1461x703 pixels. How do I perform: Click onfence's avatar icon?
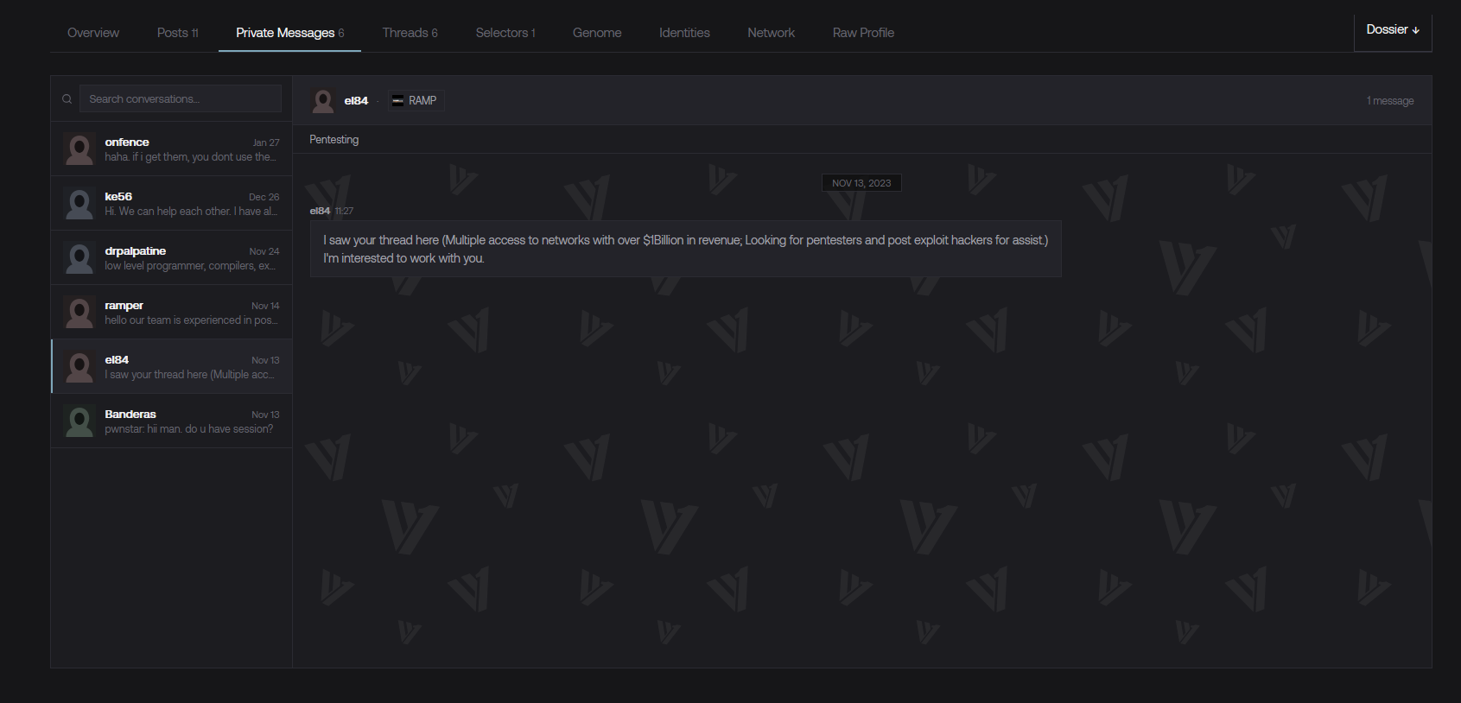coord(79,149)
